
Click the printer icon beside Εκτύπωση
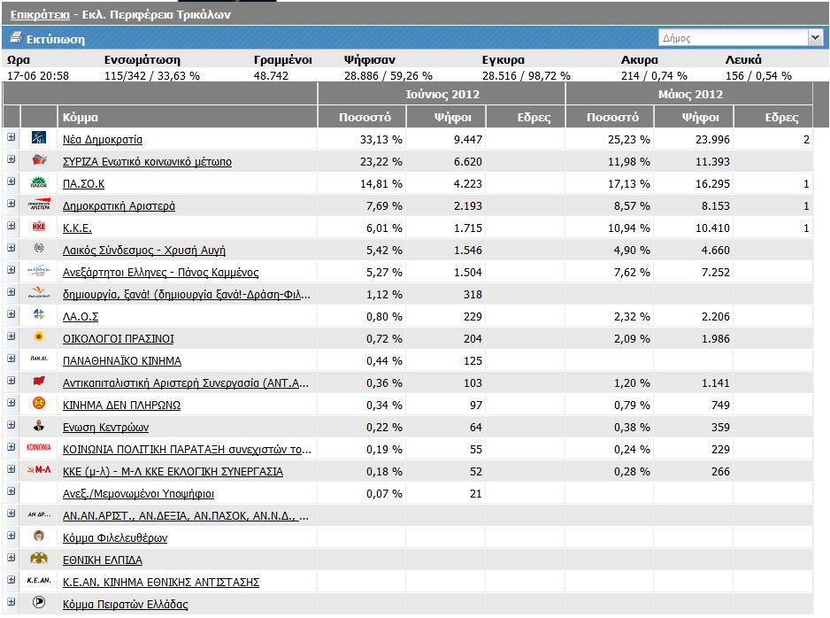click(15, 38)
